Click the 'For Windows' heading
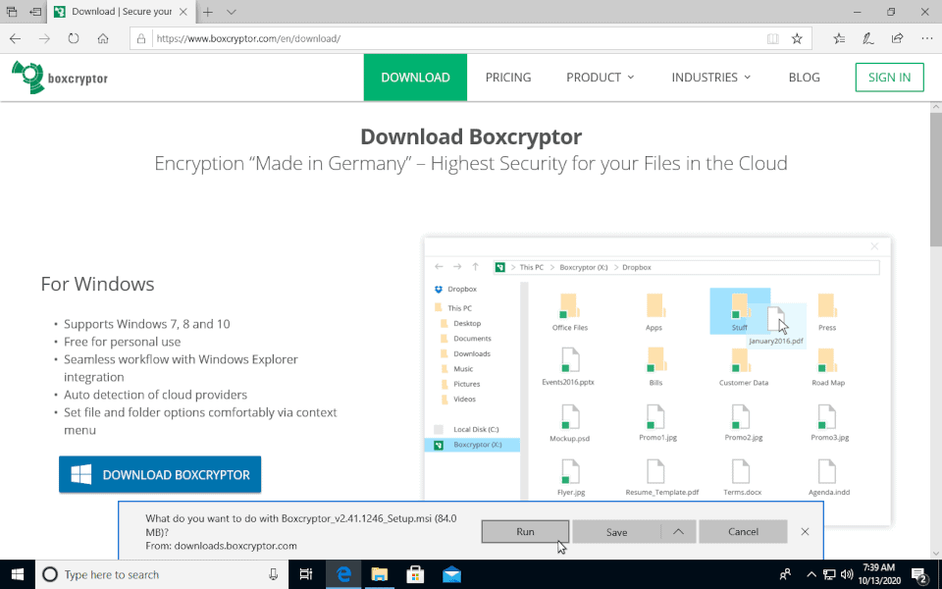 pyautogui.click(x=97, y=284)
